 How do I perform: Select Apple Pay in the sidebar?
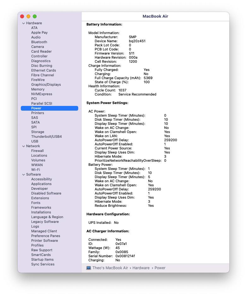pos(39,33)
